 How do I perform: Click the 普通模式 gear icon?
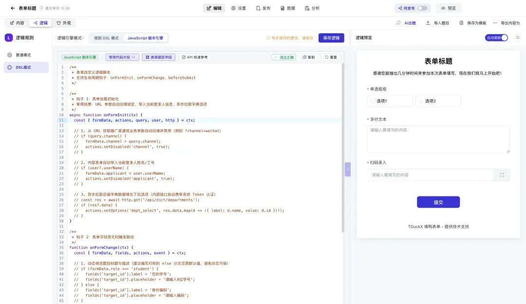pos(10,55)
